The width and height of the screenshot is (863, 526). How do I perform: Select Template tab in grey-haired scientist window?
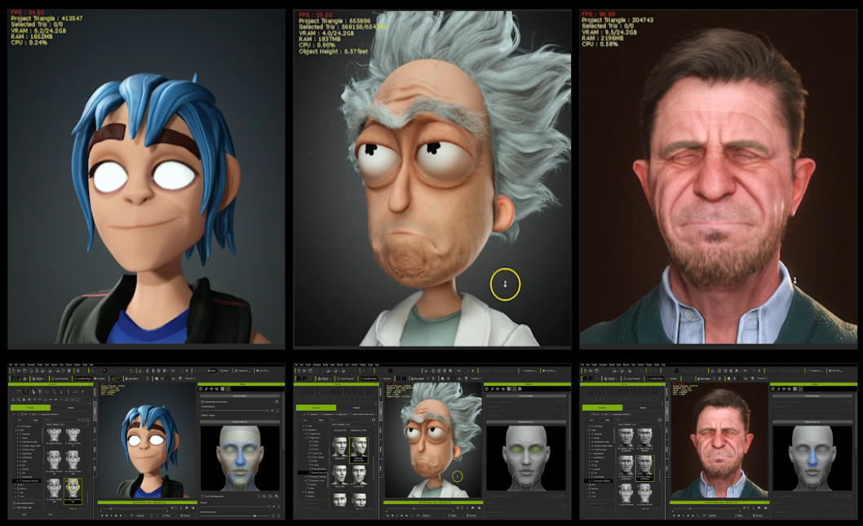316,408
